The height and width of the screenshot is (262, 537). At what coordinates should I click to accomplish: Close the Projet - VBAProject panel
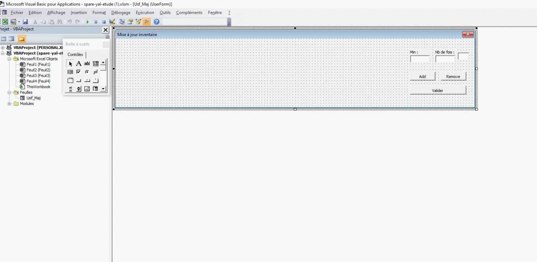106,30
